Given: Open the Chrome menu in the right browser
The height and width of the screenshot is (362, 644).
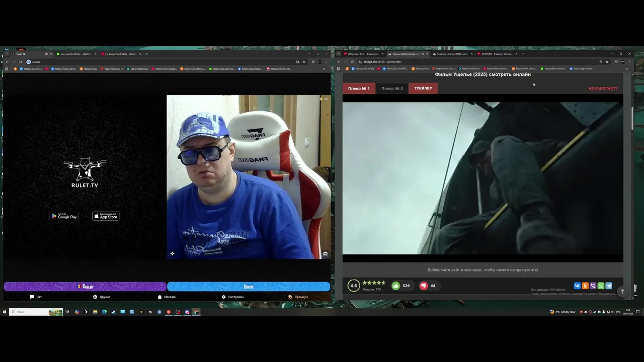Looking at the screenshot, I should click(629, 62).
